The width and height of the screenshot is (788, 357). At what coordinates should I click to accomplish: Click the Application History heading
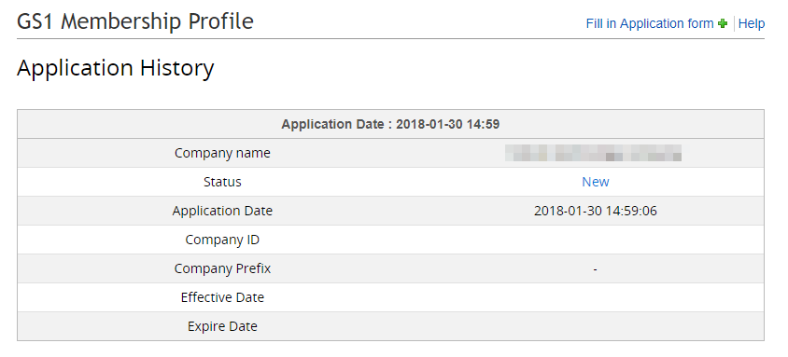(116, 68)
